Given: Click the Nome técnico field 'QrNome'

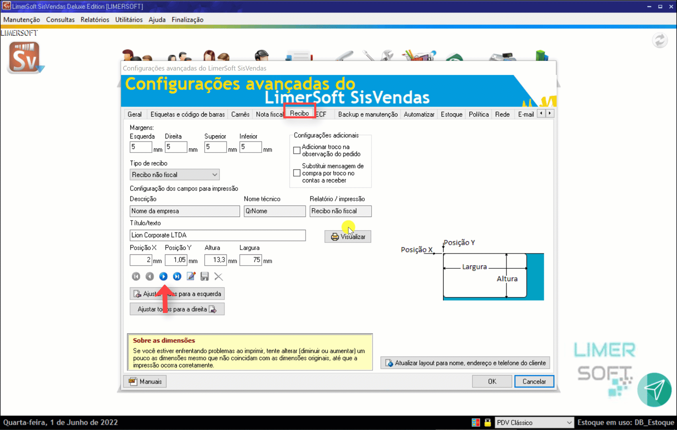Looking at the screenshot, I should pyautogui.click(x=275, y=211).
